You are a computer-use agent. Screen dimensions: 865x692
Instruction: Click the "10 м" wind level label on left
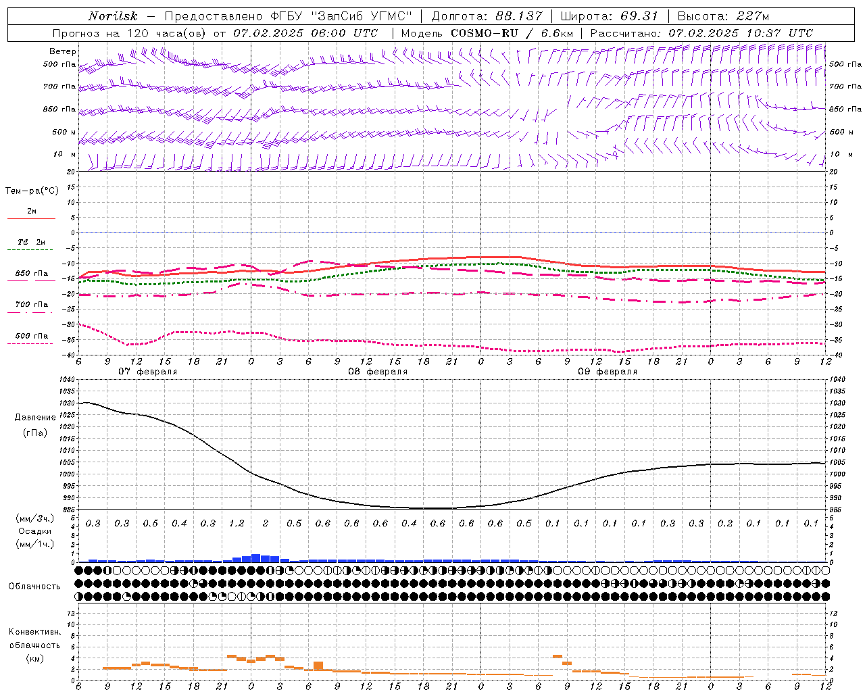(65, 154)
